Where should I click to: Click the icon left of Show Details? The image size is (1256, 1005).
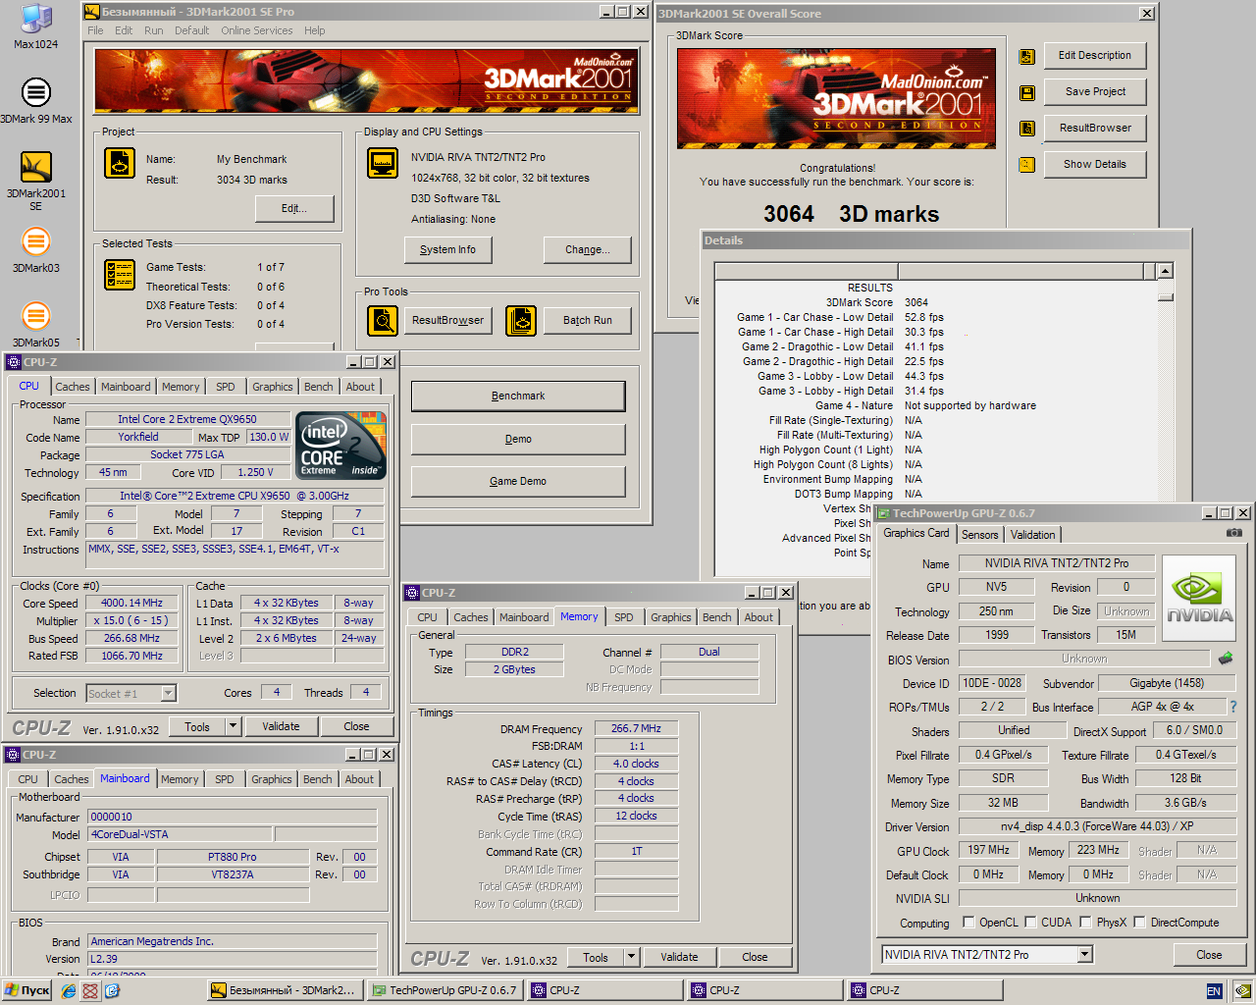coord(1027,165)
